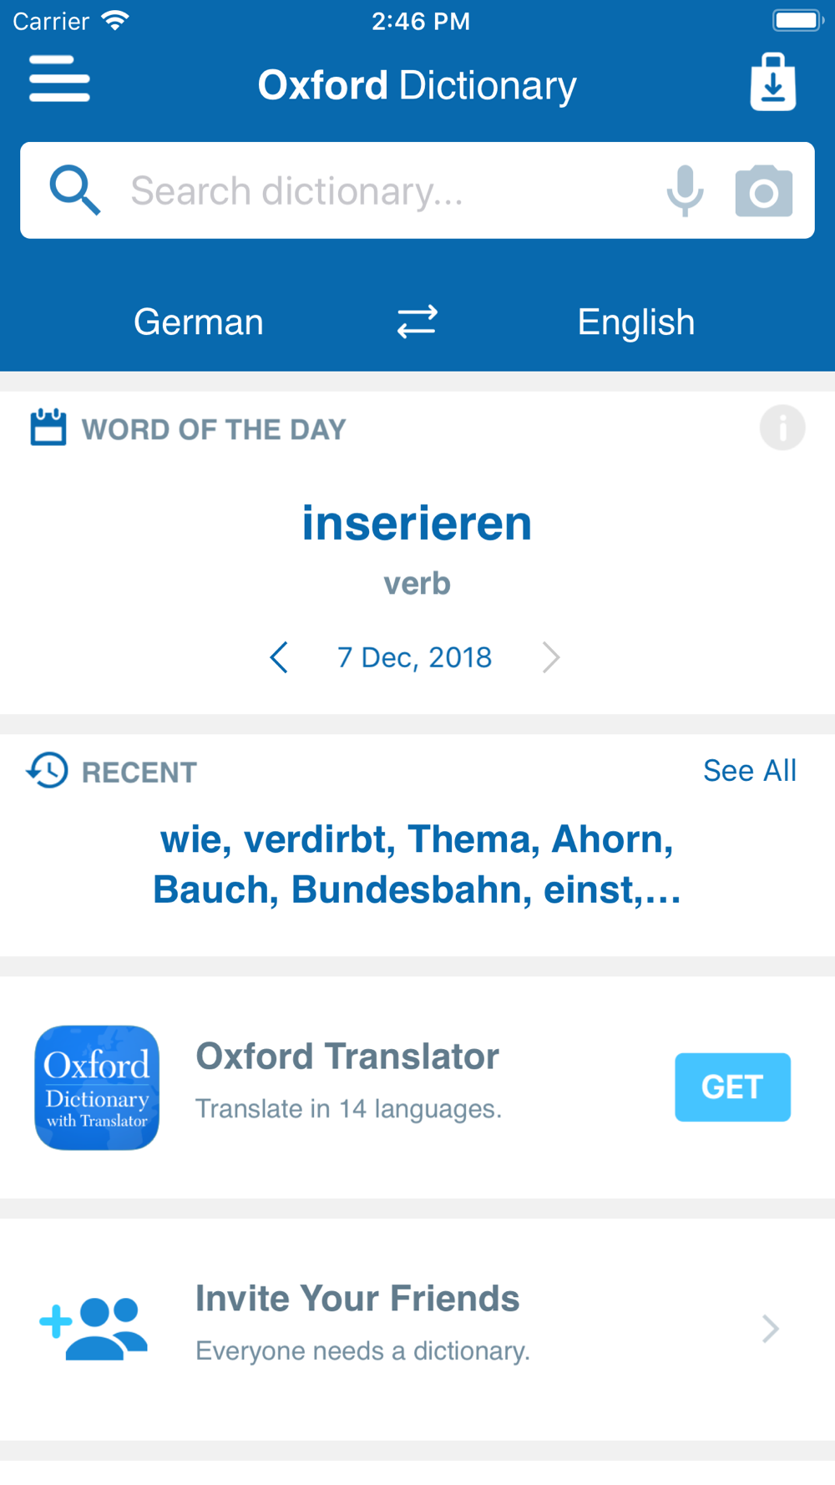This screenshot has height=1485, width=835.
Task: Open the hamburger menu
Action: pyautogui.click(x=59, y=79)
